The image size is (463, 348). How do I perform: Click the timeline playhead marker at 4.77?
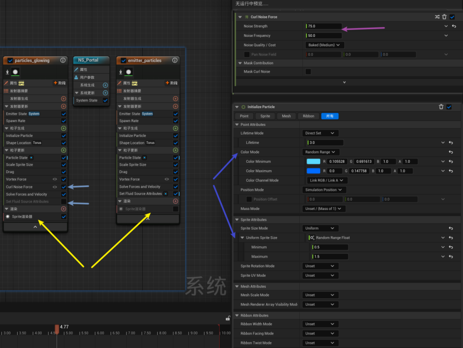[57, 329]
